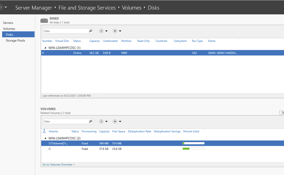Sort disks by Capacity column header
The width and height of the screenshot is (284, 175).
click(x=94, y=41)
